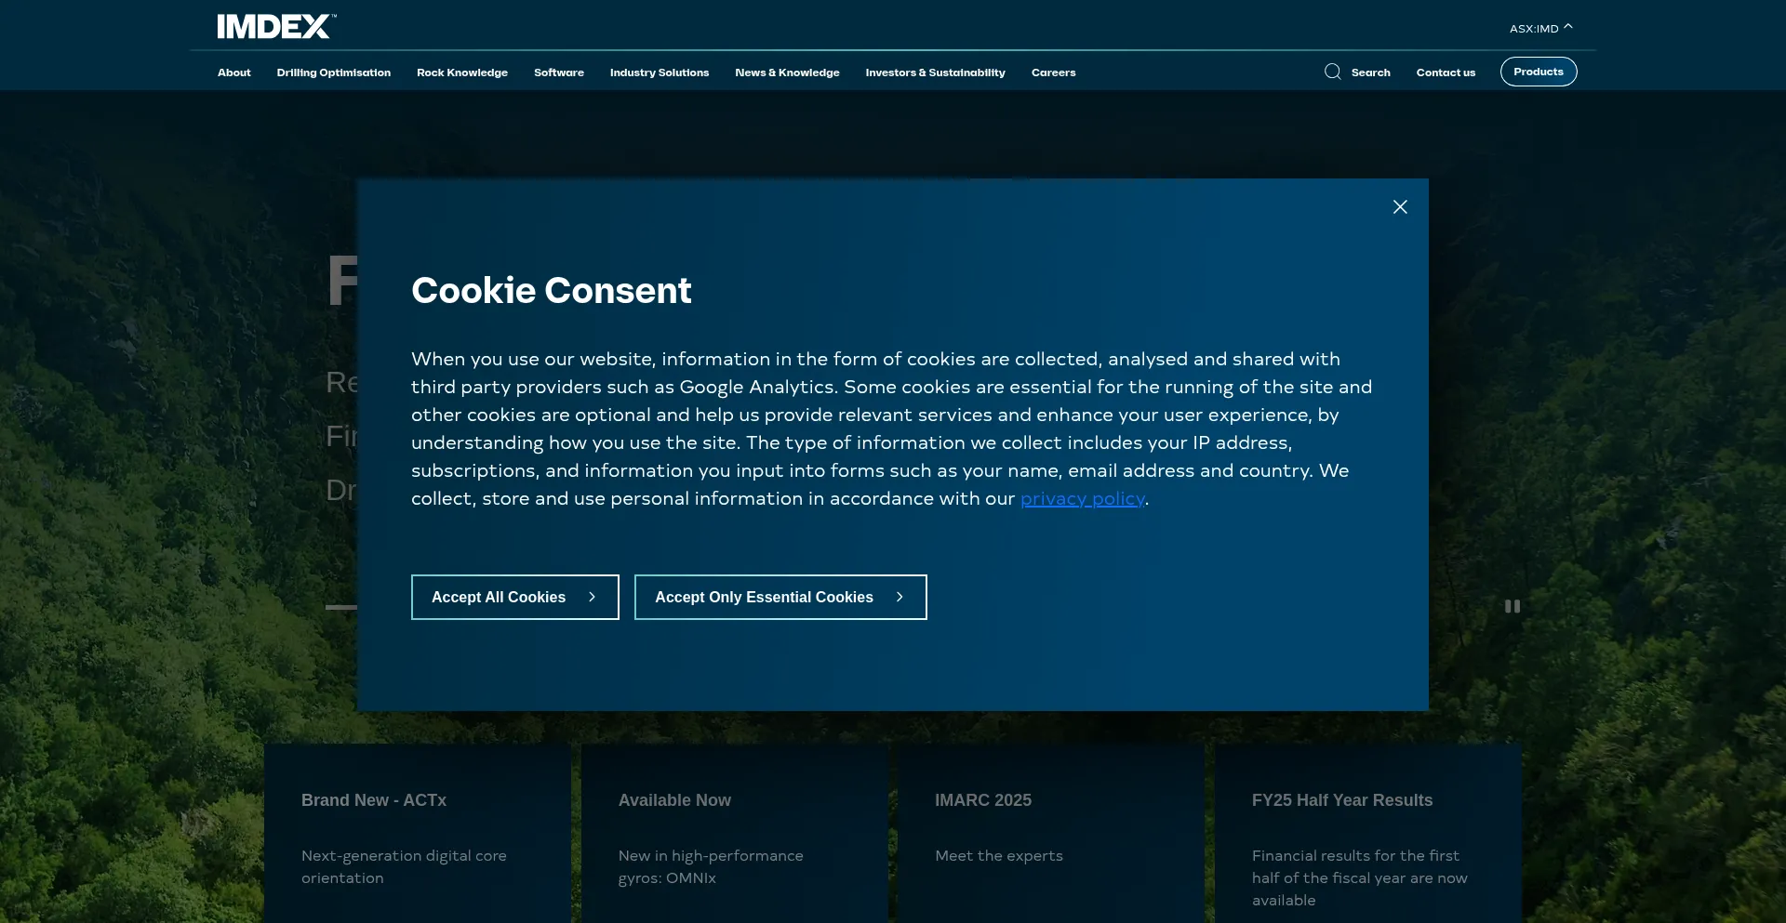Open the News & Knowledge menu
Viewport: 1786px width, 923px height.
tap(786, 73)
